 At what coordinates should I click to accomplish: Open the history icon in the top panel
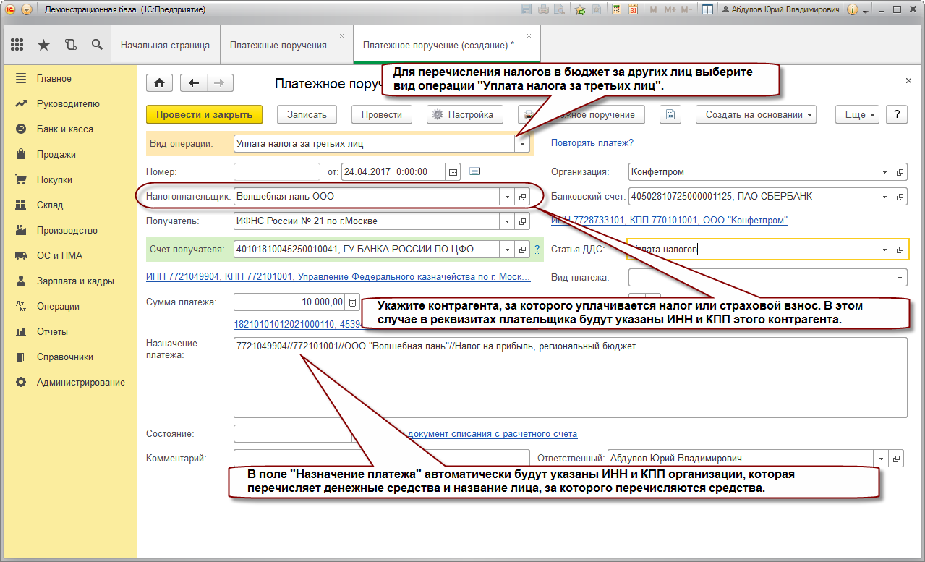[x=70, y=45]
